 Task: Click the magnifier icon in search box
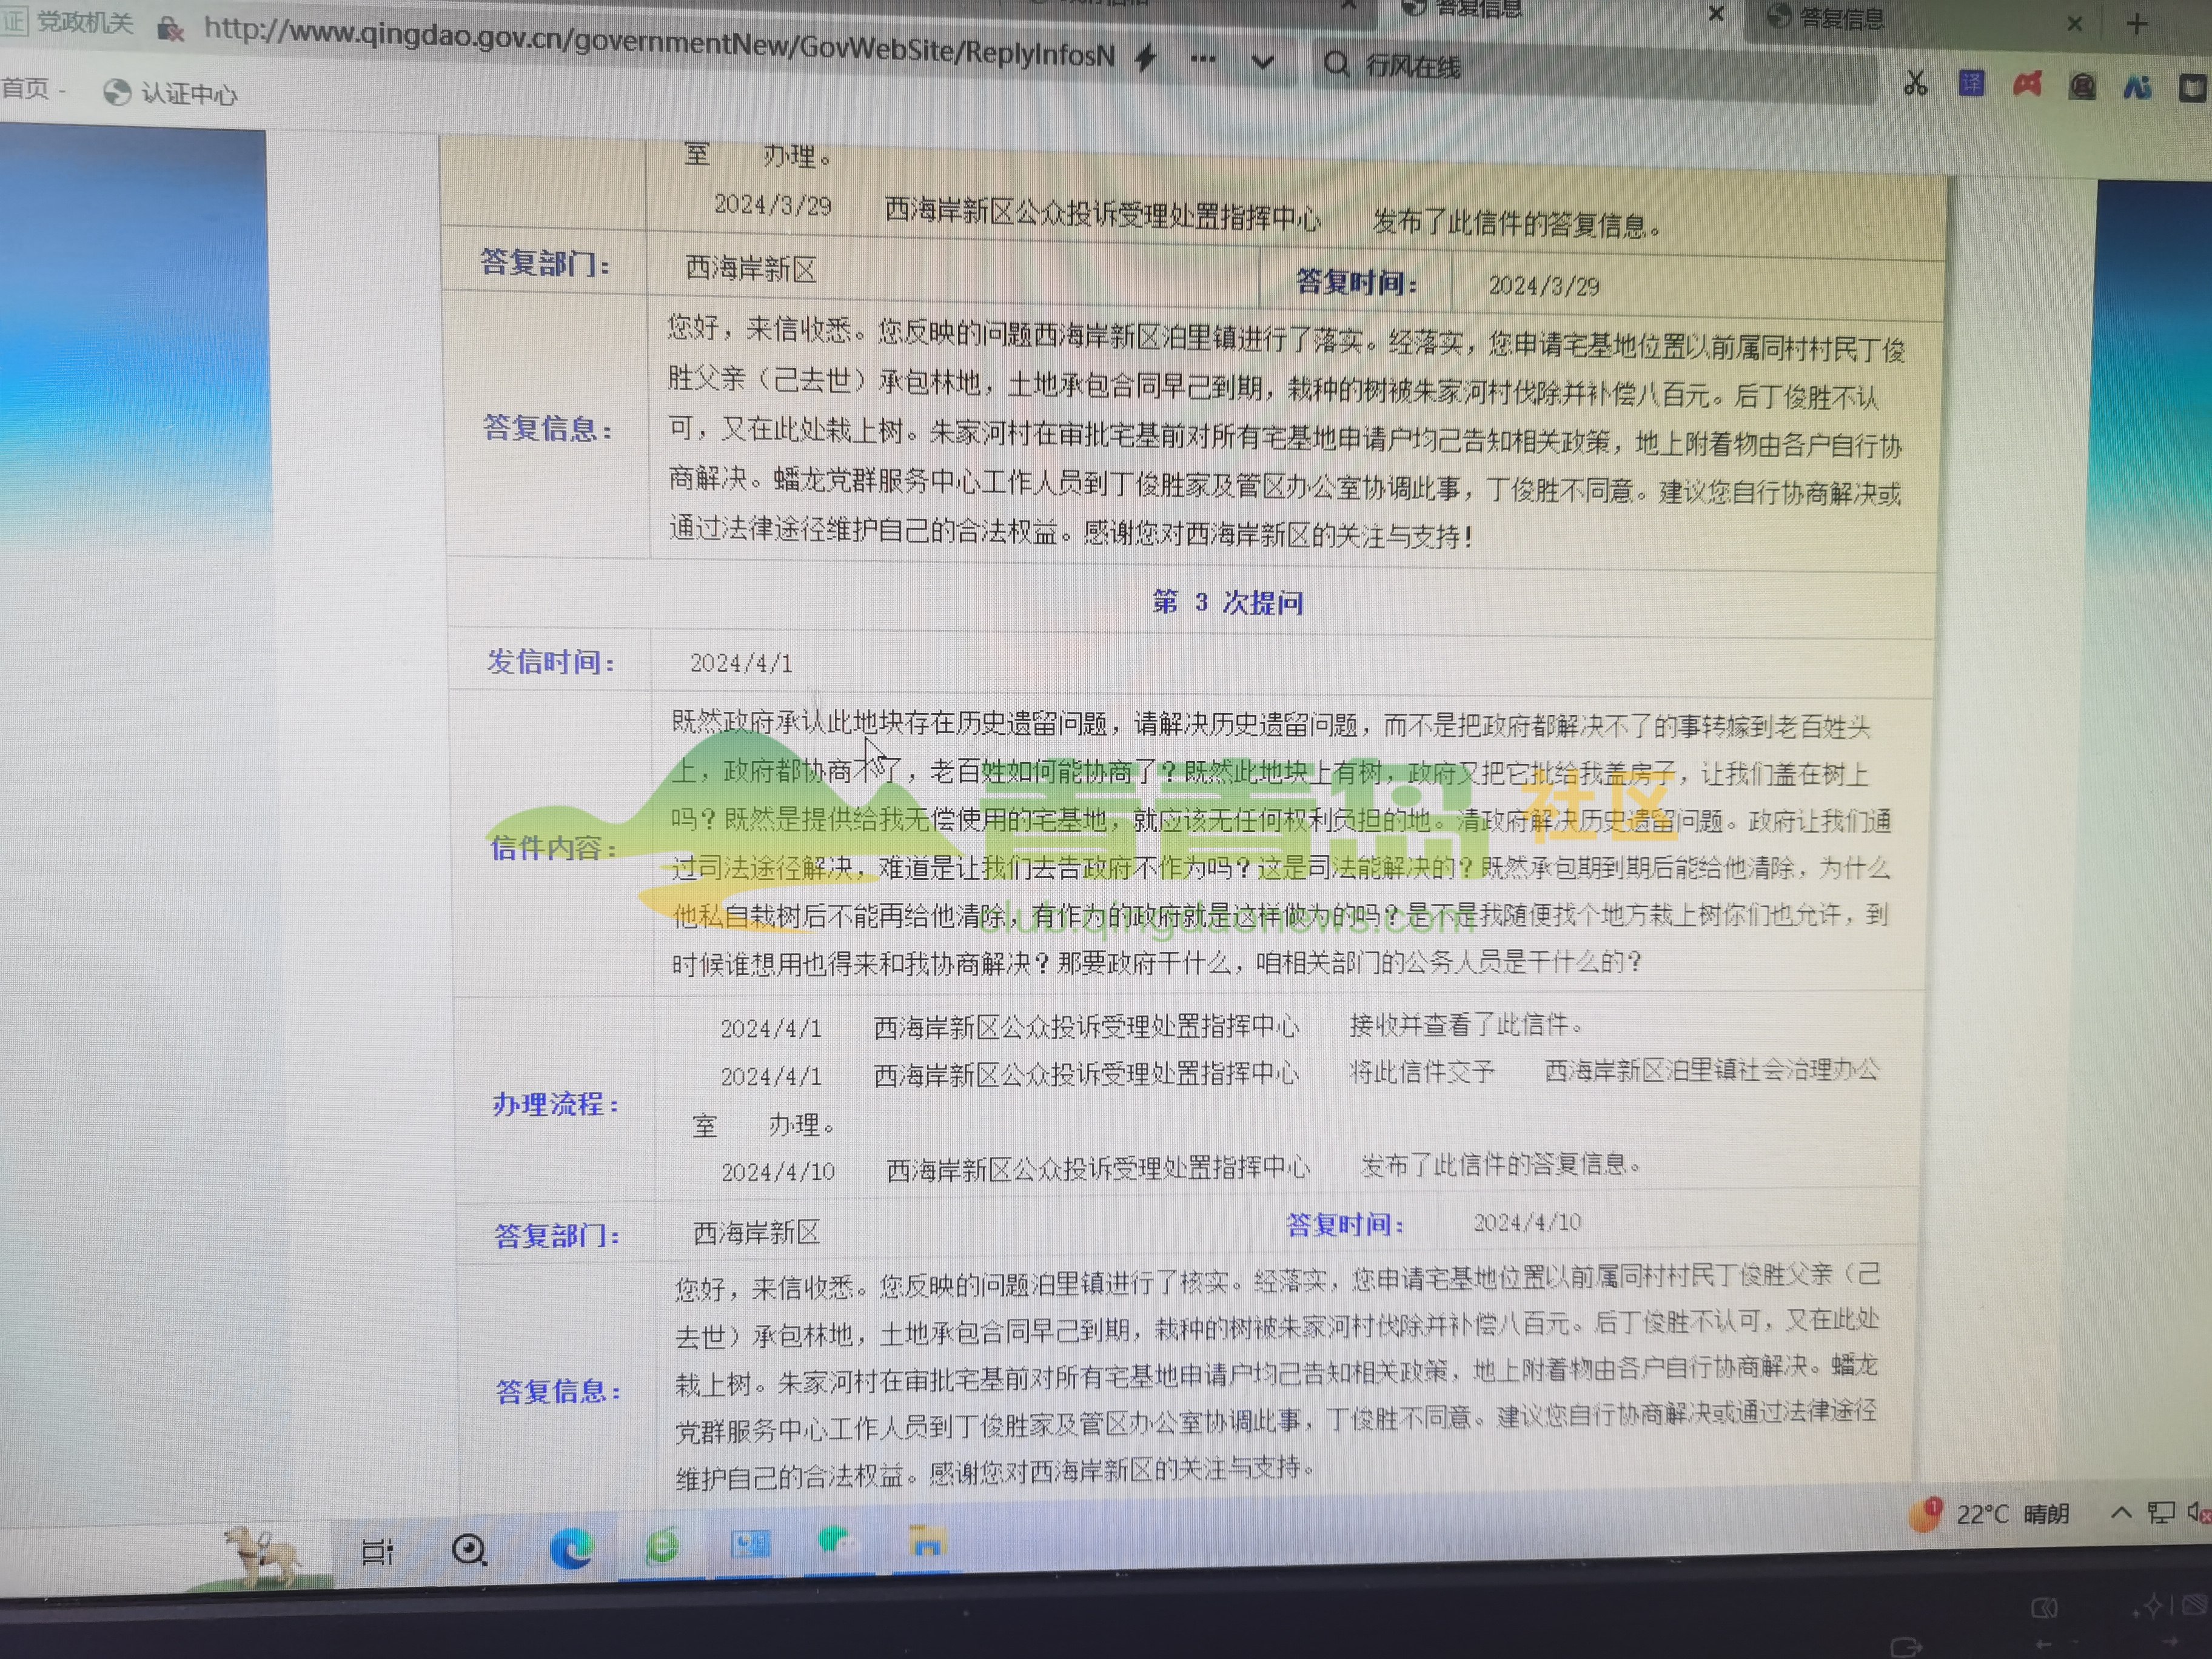[1336, 64]
